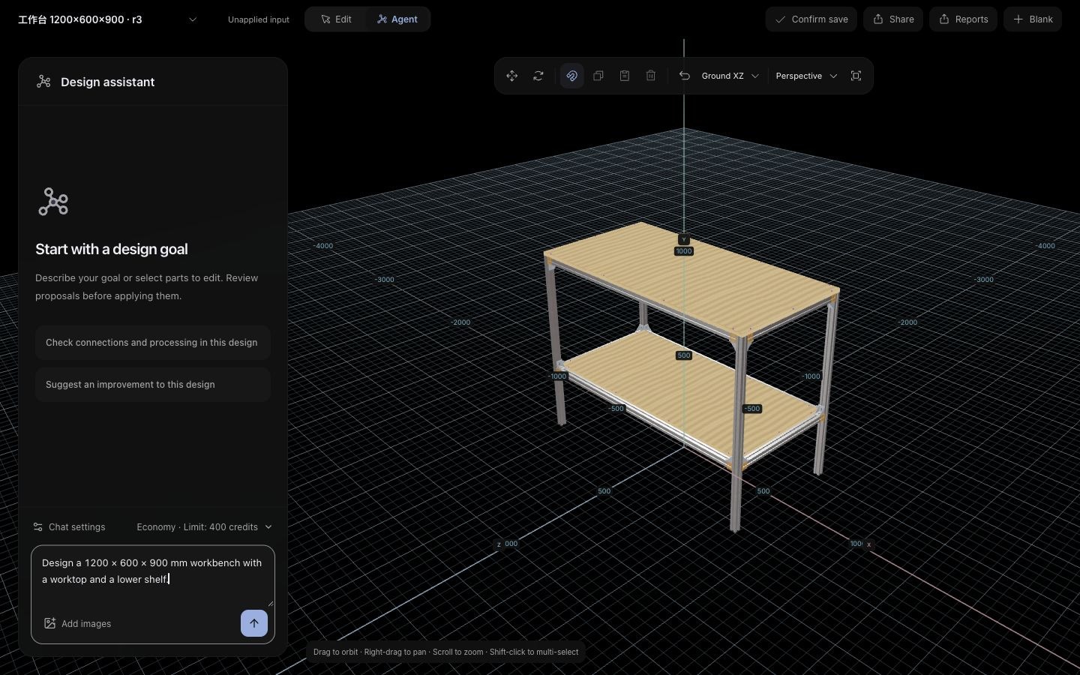Image resolution: width=1080 pixels, height=675 pixels.
Task: Choose 'Suggest an improvement to this design'
Action: [153, 385]
